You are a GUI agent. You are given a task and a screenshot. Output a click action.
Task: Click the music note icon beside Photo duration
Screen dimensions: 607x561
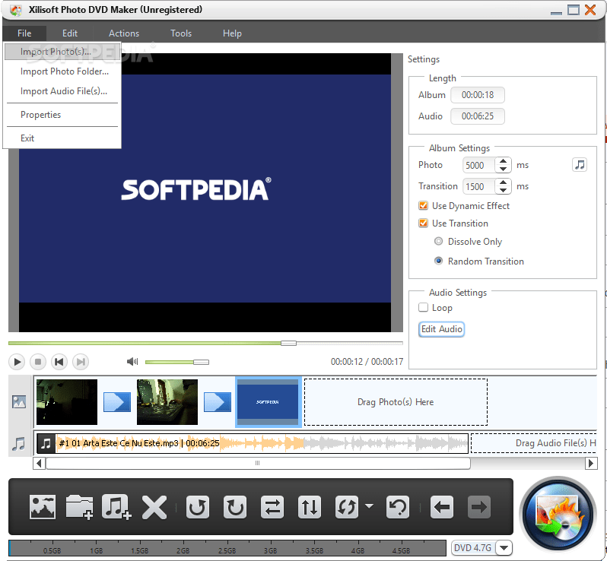pos(580,165)
